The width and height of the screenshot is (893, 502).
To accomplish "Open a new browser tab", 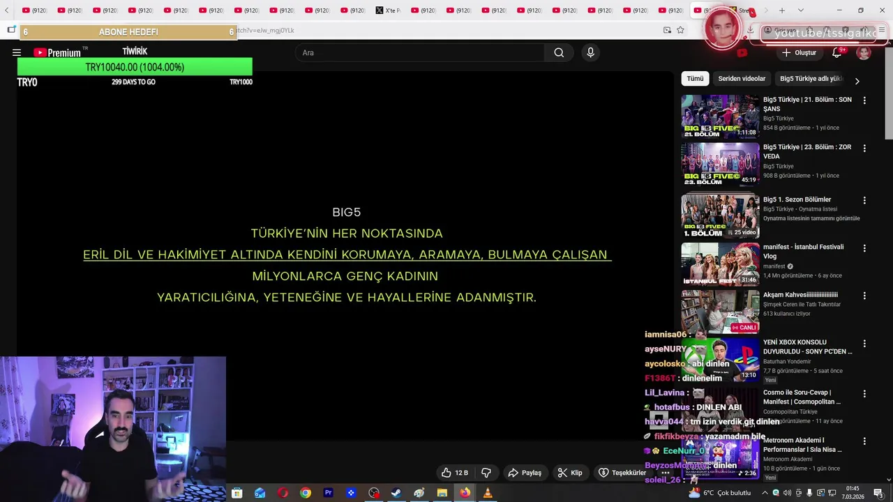I will 782,10.
